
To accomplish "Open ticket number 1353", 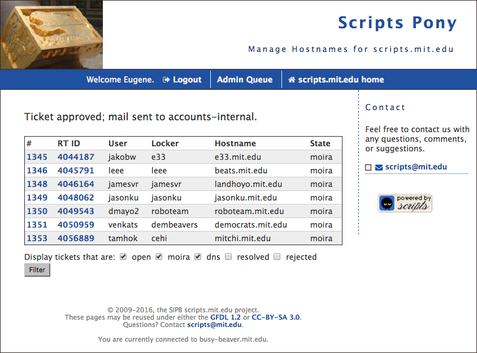I will [37, 238].
